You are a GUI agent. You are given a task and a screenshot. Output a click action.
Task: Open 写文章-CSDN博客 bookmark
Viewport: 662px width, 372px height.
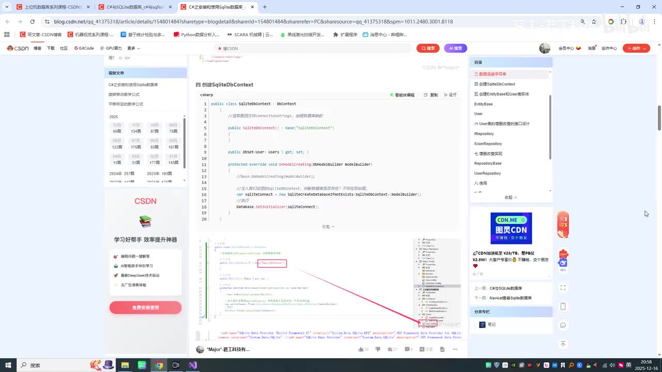tap(41, 35)
